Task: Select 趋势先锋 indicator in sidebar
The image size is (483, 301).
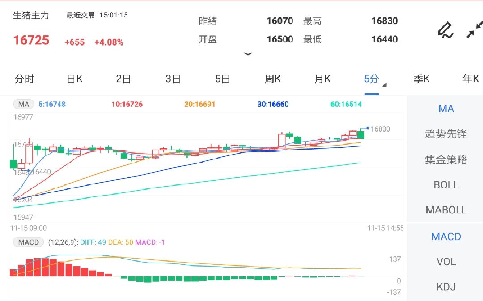Action: click(446, 134)
